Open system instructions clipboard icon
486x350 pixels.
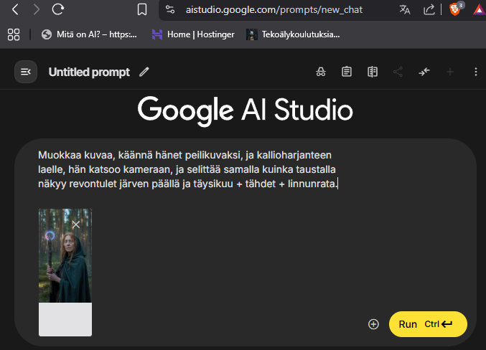pyautogui.click(x=347, y=72)
